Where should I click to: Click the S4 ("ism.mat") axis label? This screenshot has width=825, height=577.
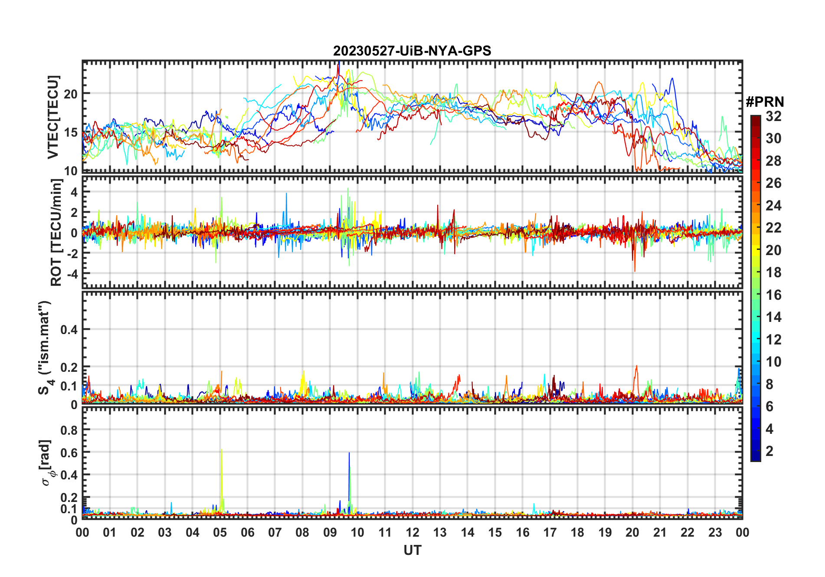click(45, 348)
